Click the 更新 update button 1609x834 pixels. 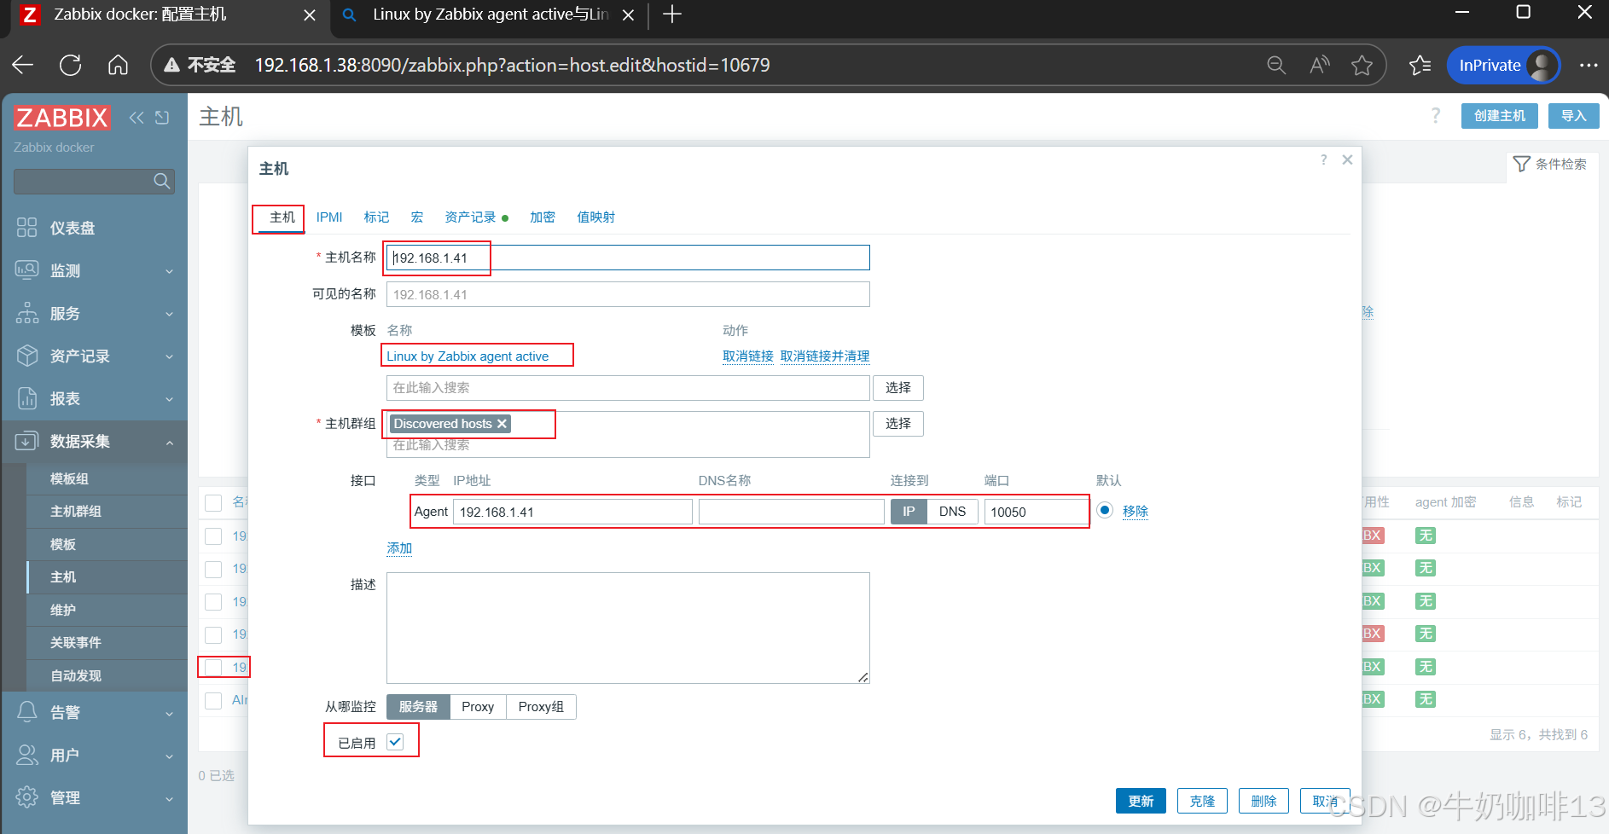pos(1141,801)
